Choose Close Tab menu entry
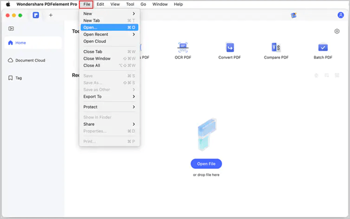This screenshot has width=350, height=219. click(109, 52)
